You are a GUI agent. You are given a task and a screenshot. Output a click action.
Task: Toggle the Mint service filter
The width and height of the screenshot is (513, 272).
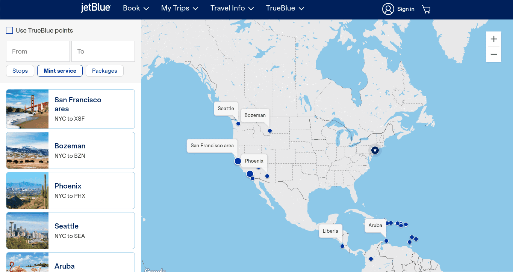tap(60, 71)
